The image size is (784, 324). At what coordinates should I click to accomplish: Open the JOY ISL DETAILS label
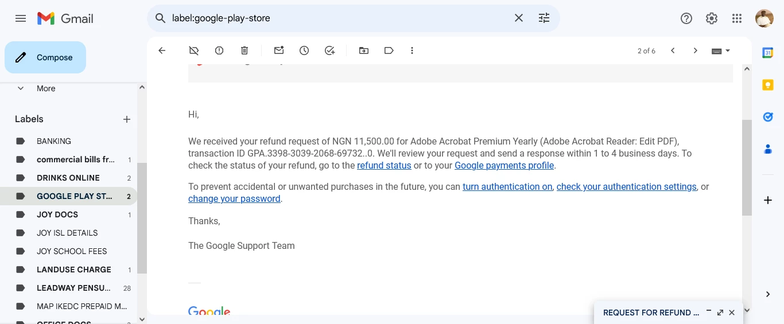[x=68, y=233]
